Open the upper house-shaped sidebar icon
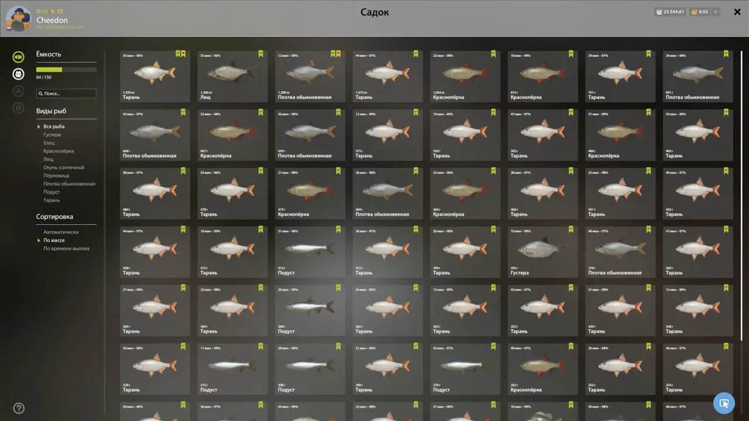 (19, 91)
